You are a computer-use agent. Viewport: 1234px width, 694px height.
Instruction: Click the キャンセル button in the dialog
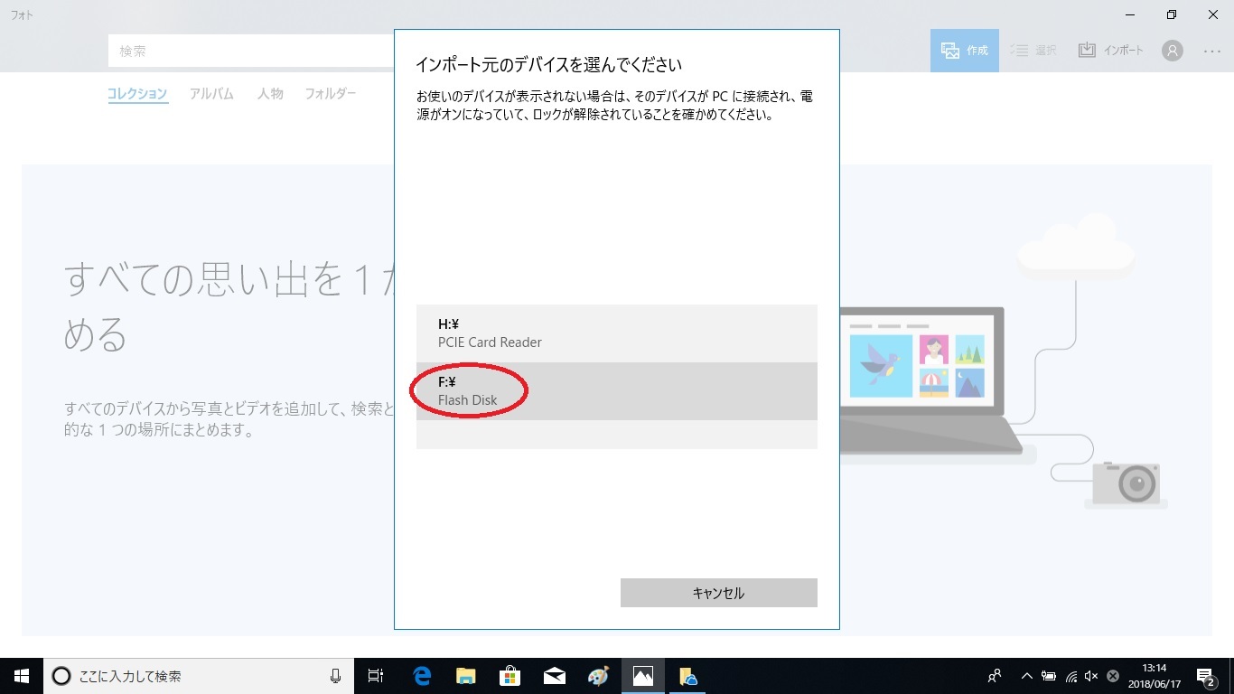719,593
